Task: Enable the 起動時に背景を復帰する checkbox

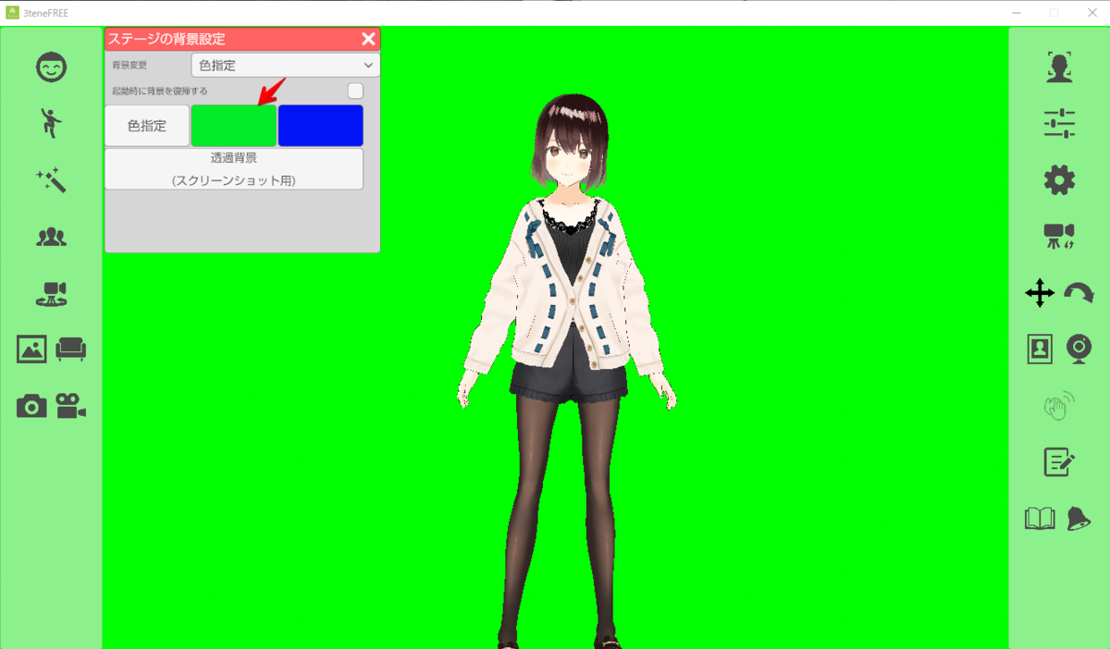Action: (x=356, y=90)
